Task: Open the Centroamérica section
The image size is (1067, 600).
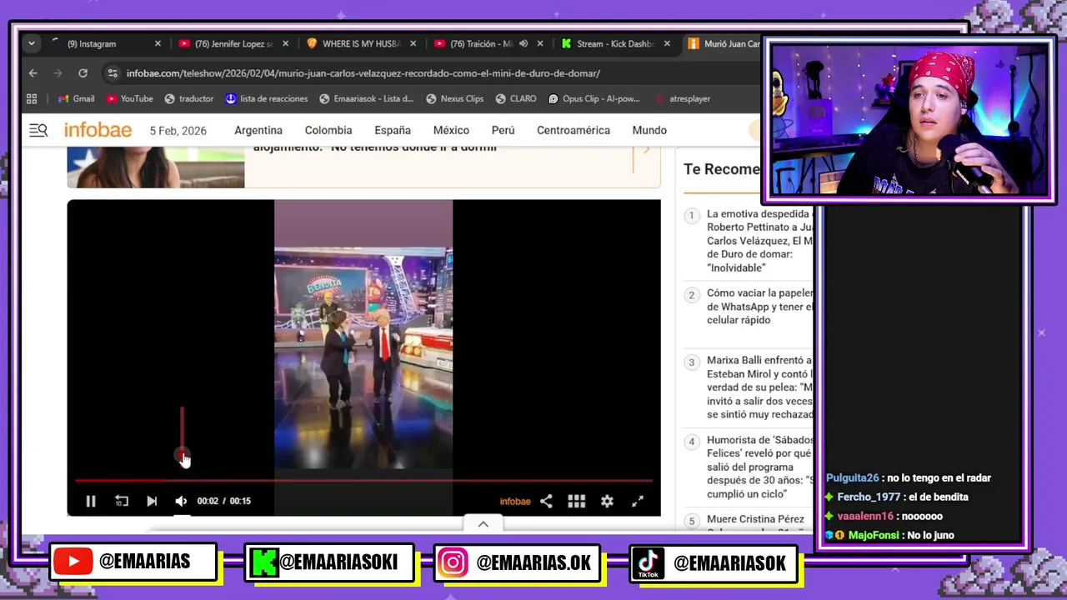Action: pyautogui.click(x=574, y=131)
